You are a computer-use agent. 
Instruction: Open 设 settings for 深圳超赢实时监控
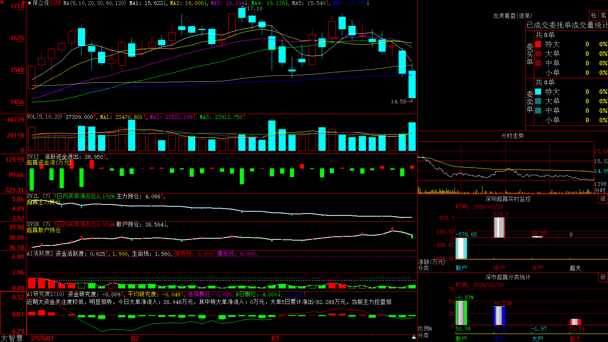click(x=603, y=199)
